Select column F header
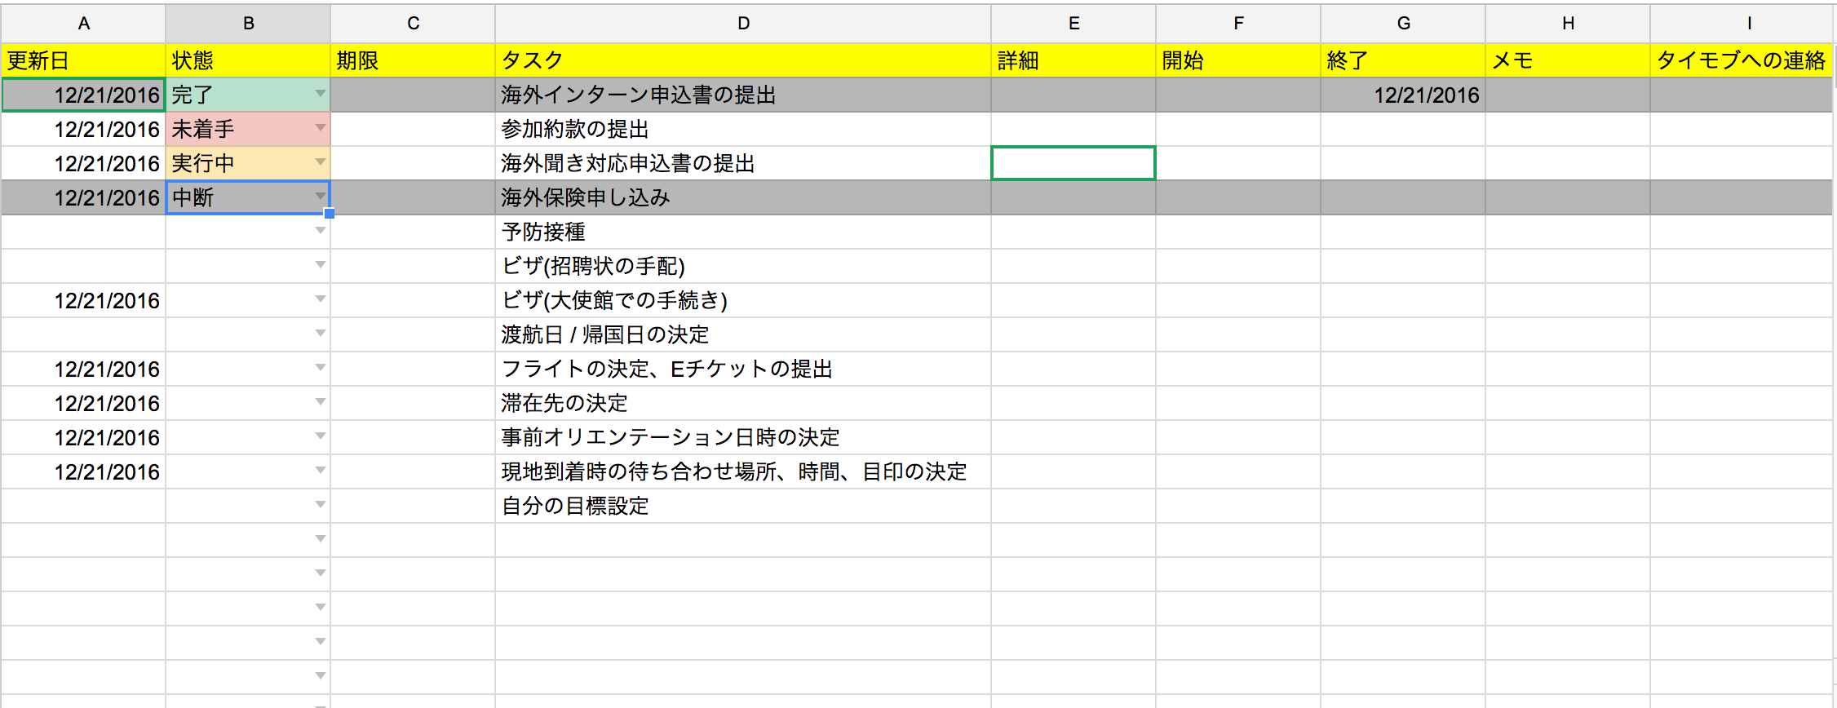 click(1238, 24)
